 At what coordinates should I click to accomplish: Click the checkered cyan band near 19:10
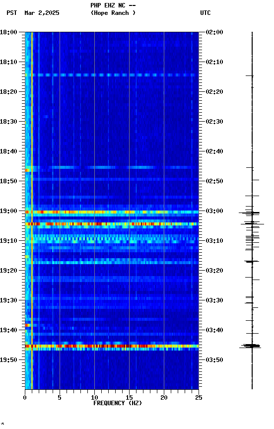pos(112,239)
